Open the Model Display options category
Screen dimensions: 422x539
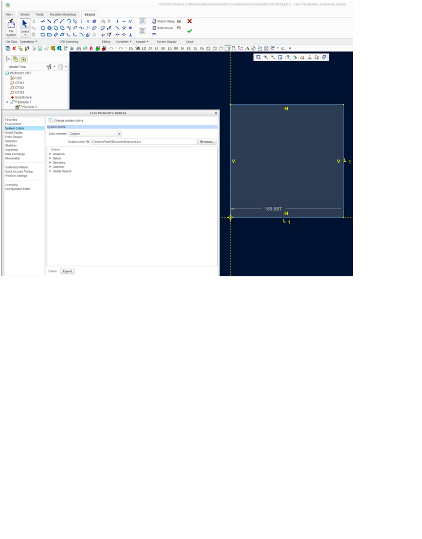pyautogui.click(x=14, y=132)
